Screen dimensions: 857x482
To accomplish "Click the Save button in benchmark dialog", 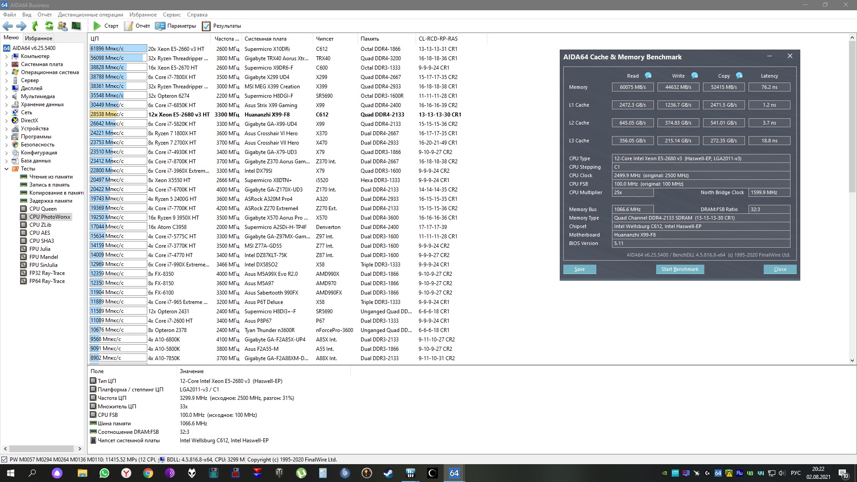I will (x=579, y=269).
